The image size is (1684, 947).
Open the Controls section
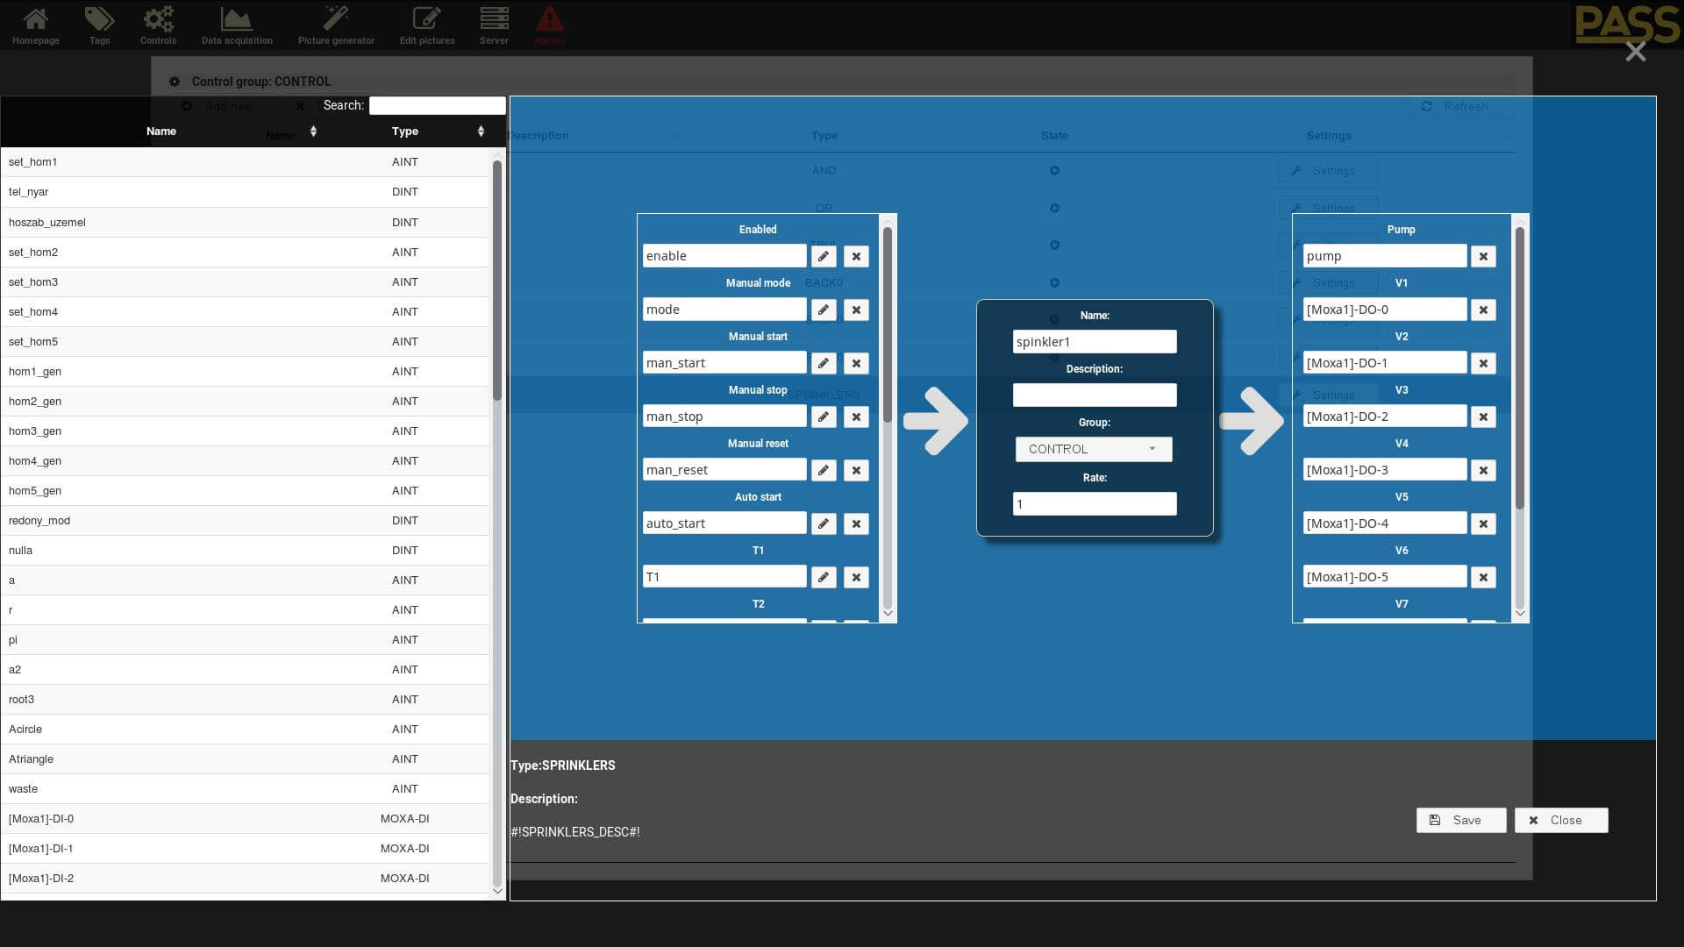coord(158,25)
